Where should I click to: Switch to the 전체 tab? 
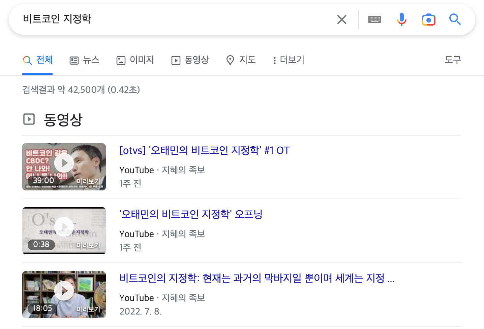click(x=37, y=60)
